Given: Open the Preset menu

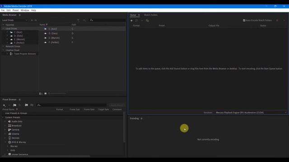Looking at the screenshot, I should click(x=15, y=10).
